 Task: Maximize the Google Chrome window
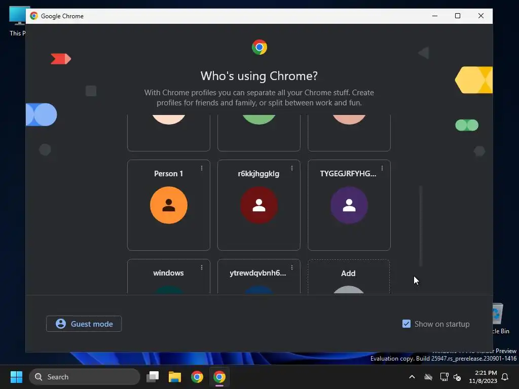click(458, 16)
